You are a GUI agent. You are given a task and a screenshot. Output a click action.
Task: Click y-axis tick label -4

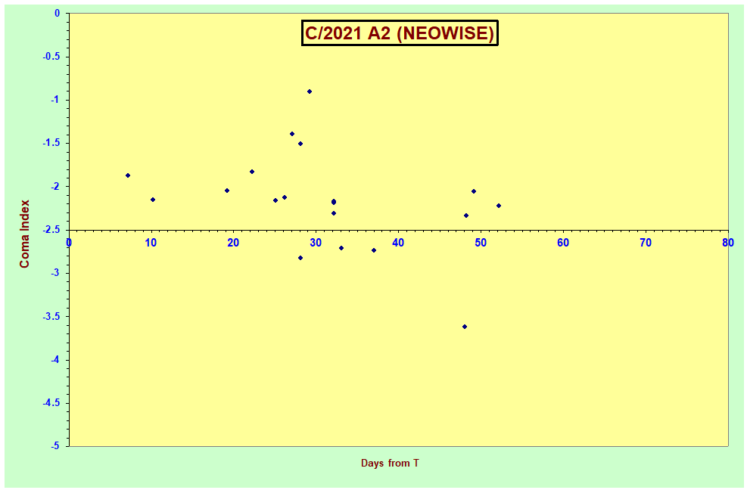[x=55, y=359]
